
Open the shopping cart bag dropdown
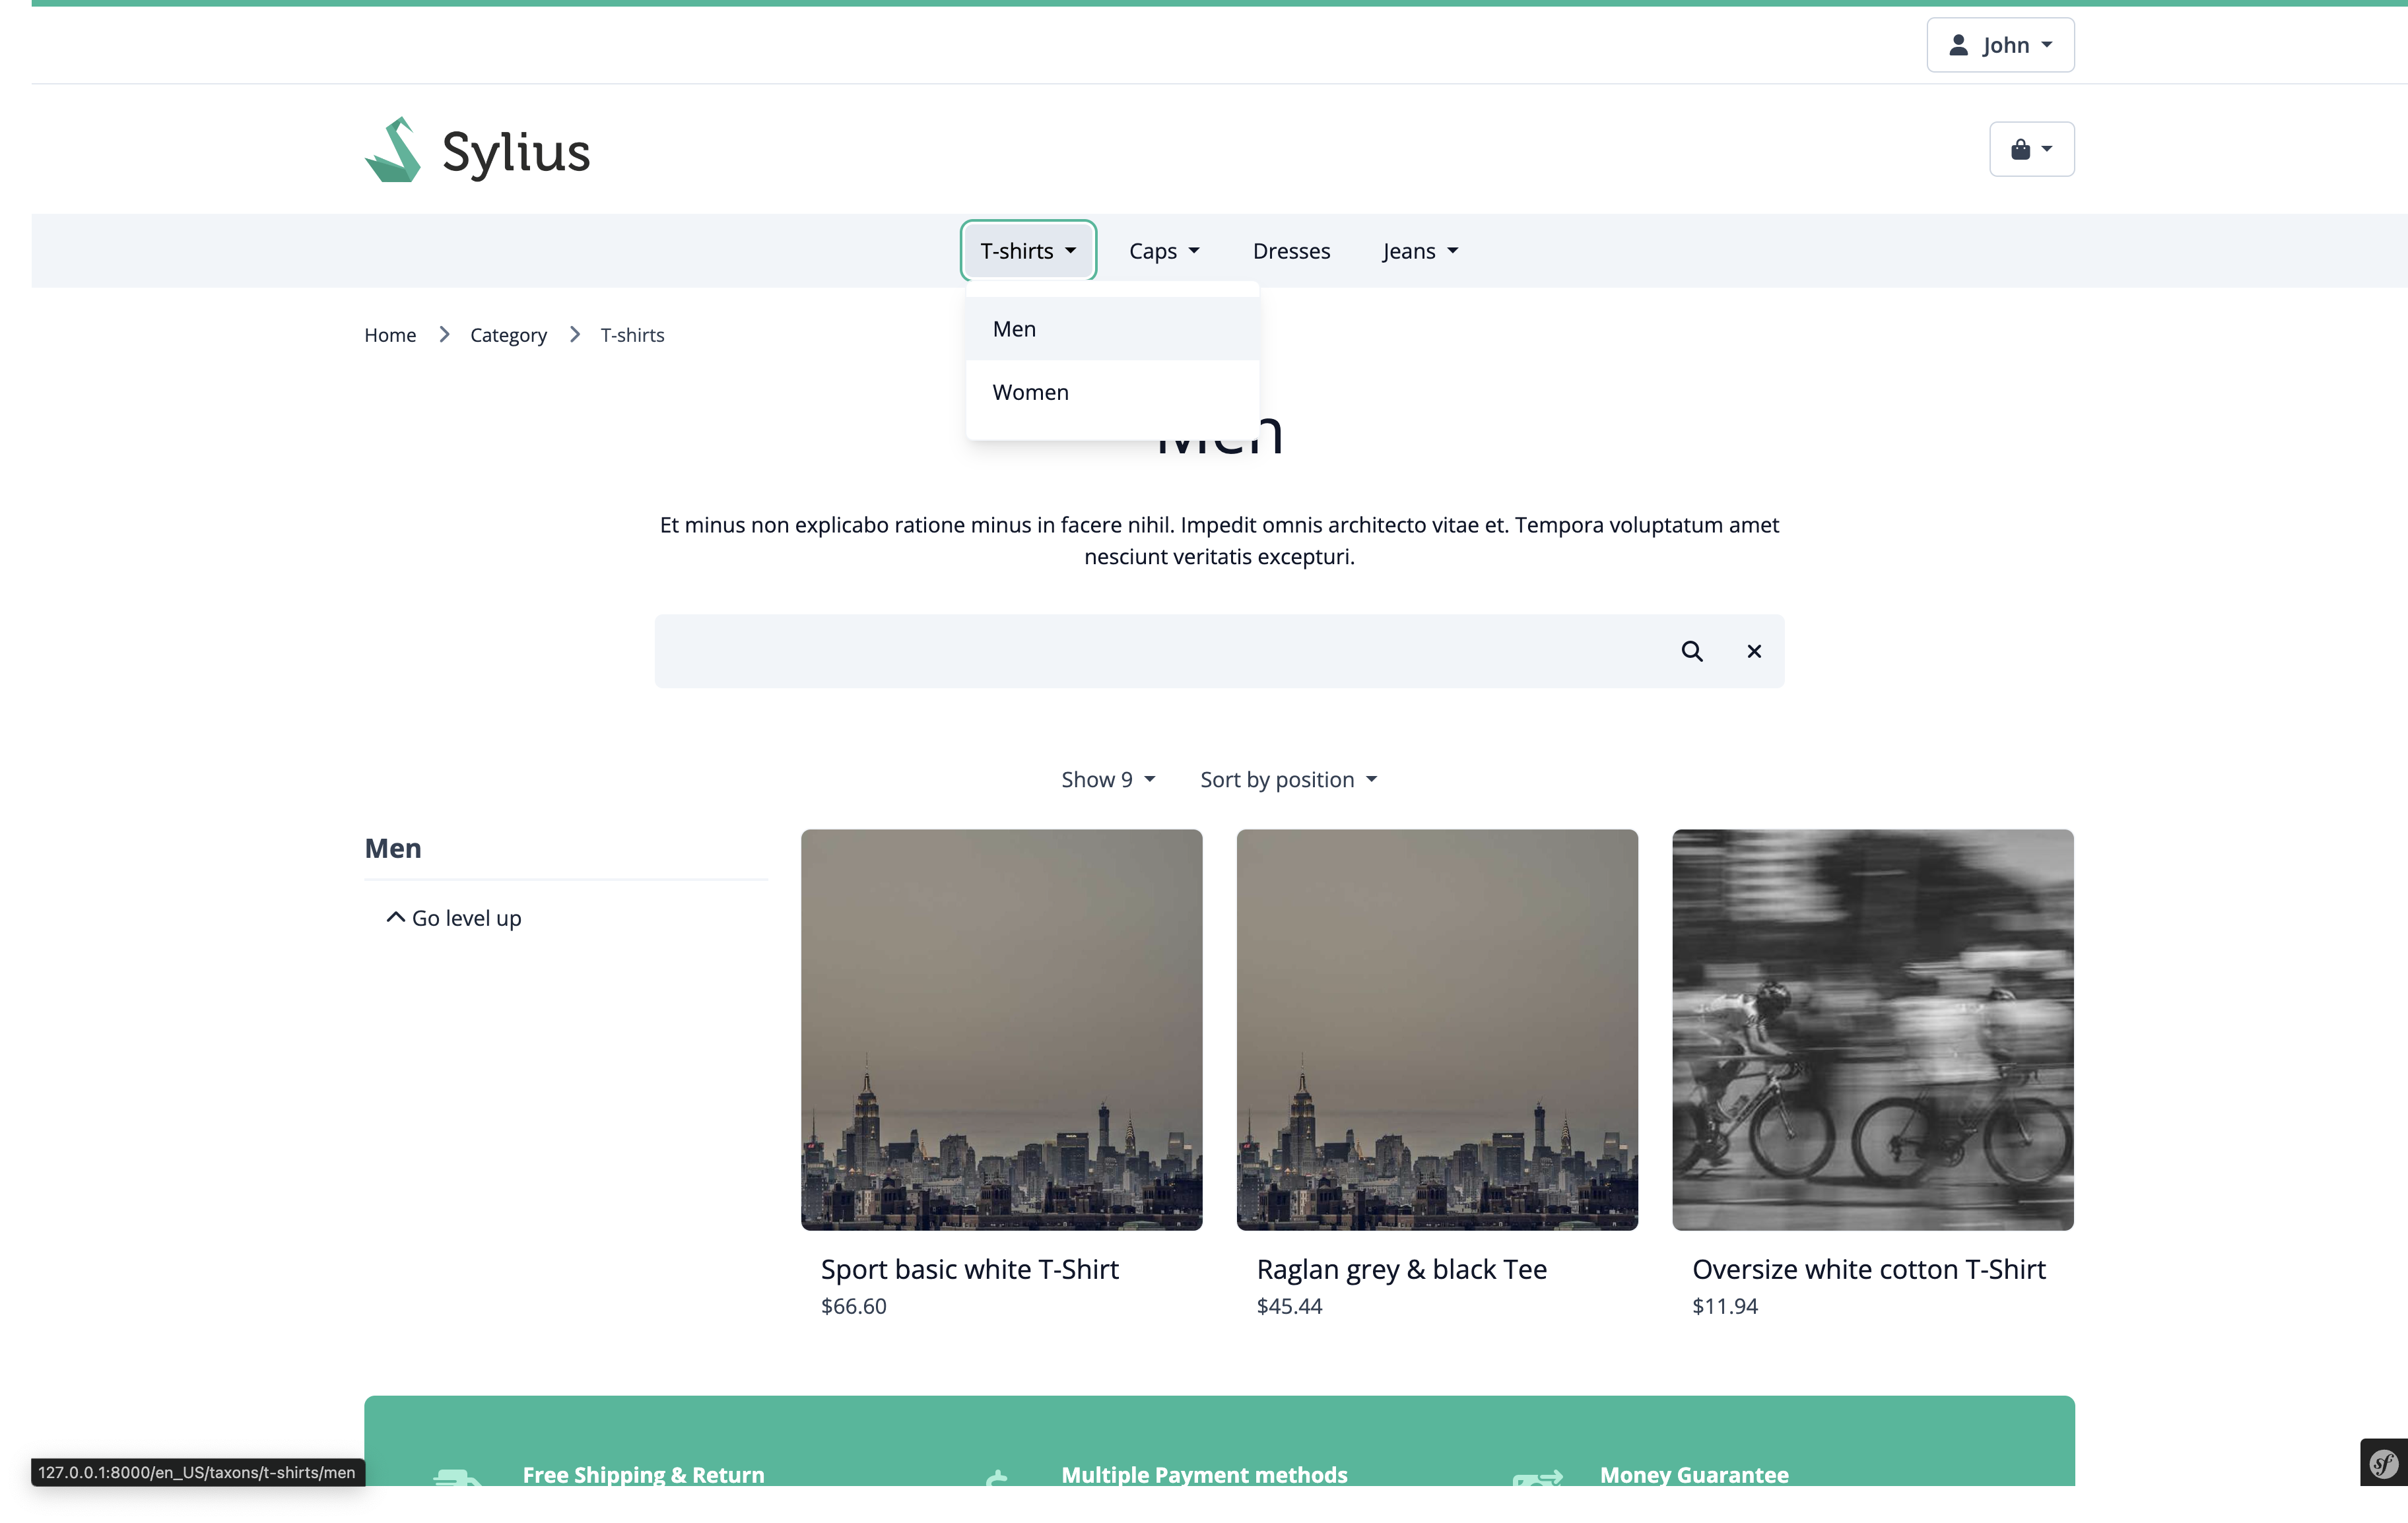coord(2031,149)
